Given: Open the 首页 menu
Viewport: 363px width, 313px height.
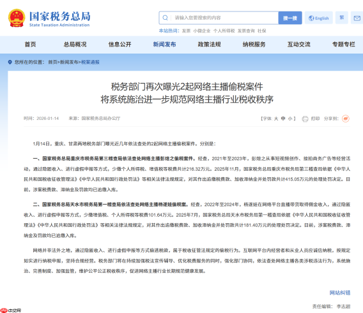Looking at the screenshot, I should pos(30,45).
